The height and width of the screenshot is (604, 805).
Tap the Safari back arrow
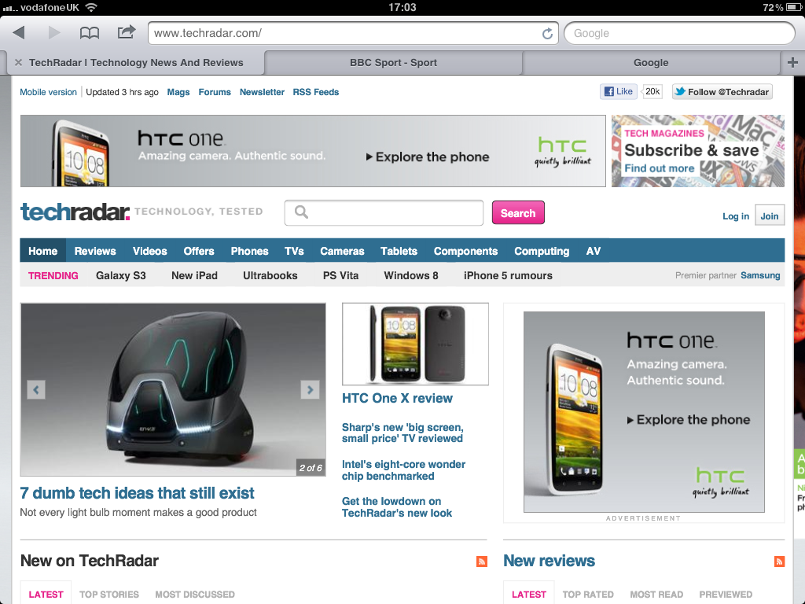(19, 33)
